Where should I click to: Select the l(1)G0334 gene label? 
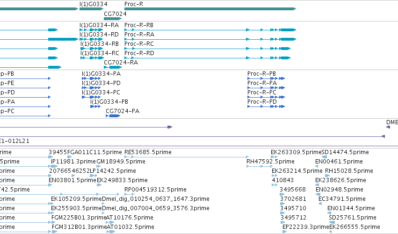(x=93, y=4)
